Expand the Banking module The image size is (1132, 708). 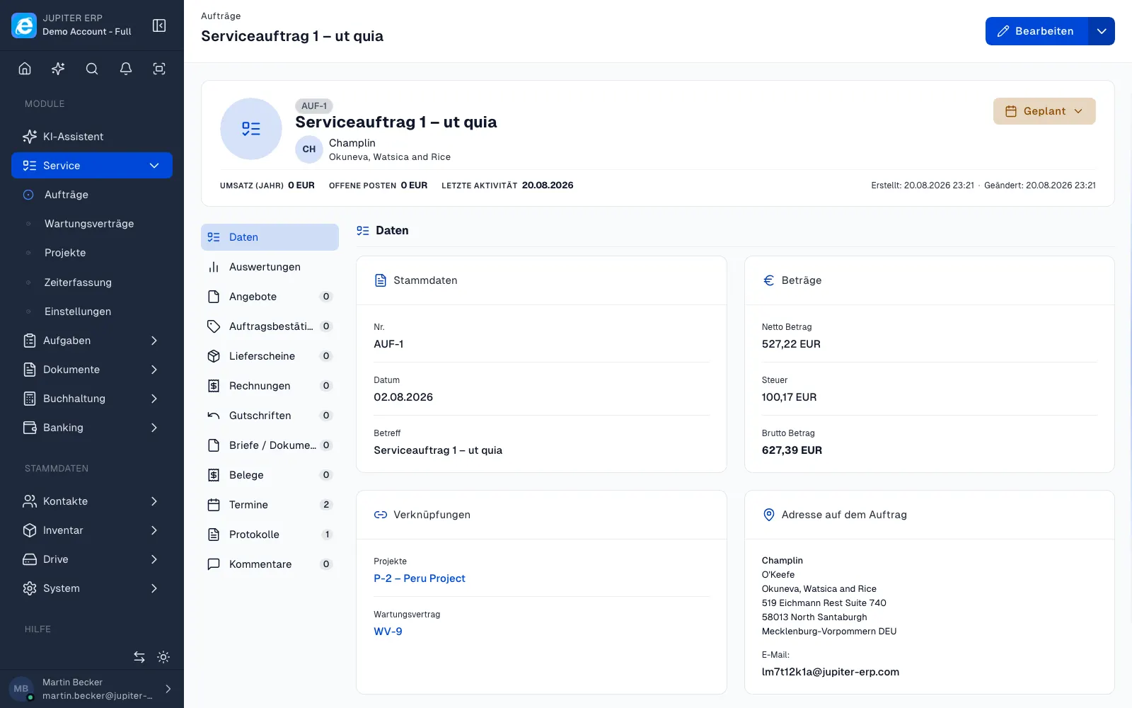click(92, 428)
